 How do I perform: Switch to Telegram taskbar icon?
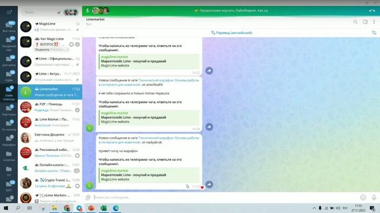tap(79, 208)
